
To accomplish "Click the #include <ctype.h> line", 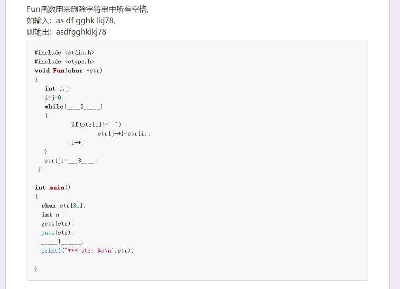I will click(x=64, y=62).
